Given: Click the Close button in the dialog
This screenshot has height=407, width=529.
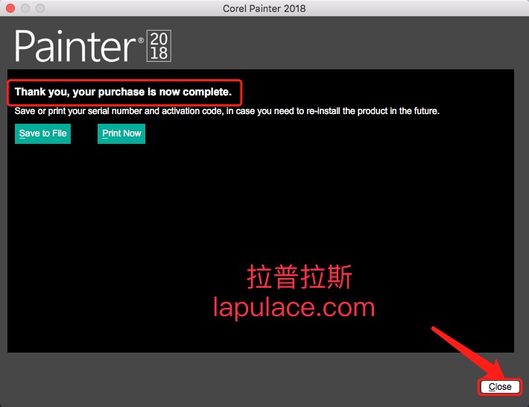Looking at the screenshot, I should click(500, 386).
